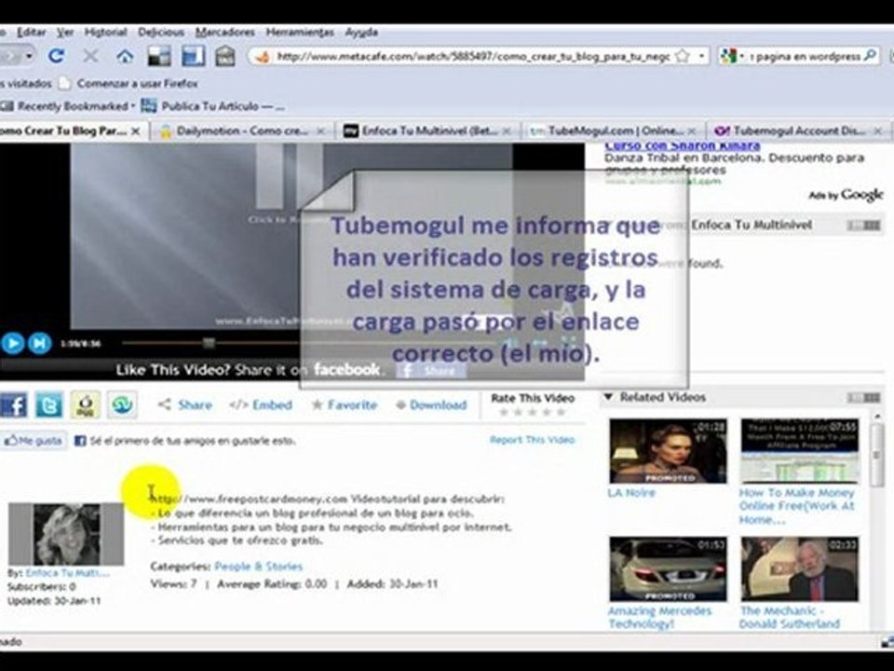Screen dimensions: 894x671
Task: Share video using the Digg icon
Action: point(86,404)
